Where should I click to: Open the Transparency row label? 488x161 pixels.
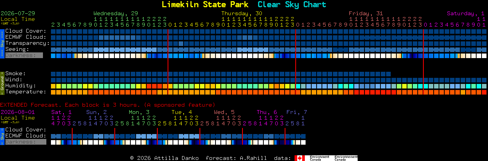27,43
